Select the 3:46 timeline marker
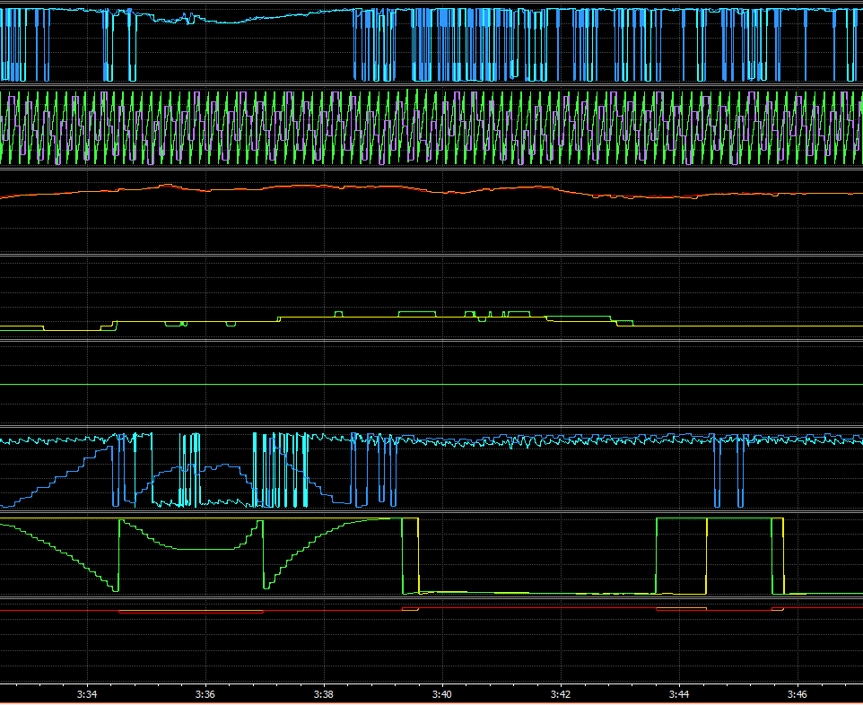 point(798,694)
